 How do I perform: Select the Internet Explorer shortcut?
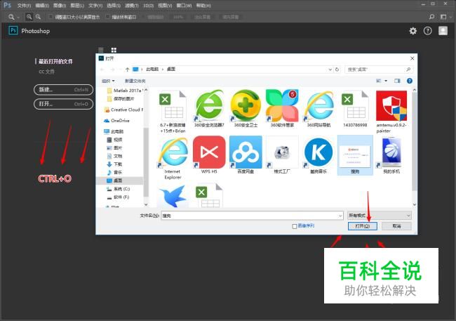coord(173,158)
